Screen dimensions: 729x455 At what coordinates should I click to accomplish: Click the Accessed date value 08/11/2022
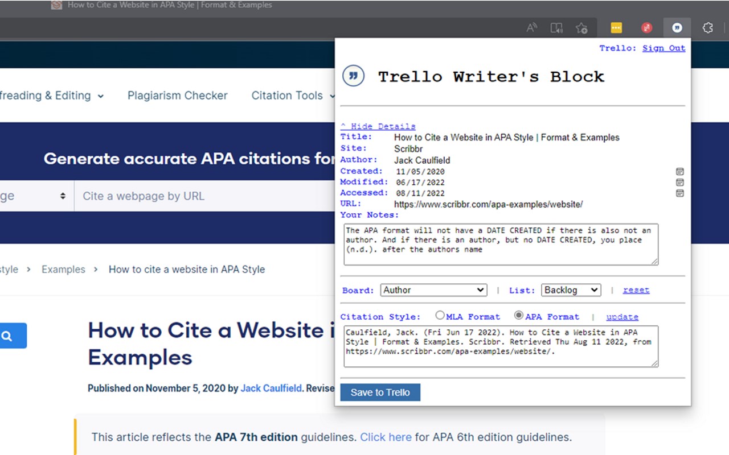pos(420,193)
